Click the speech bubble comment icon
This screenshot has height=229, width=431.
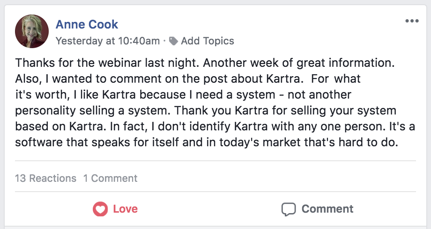(x=289, y=209)
